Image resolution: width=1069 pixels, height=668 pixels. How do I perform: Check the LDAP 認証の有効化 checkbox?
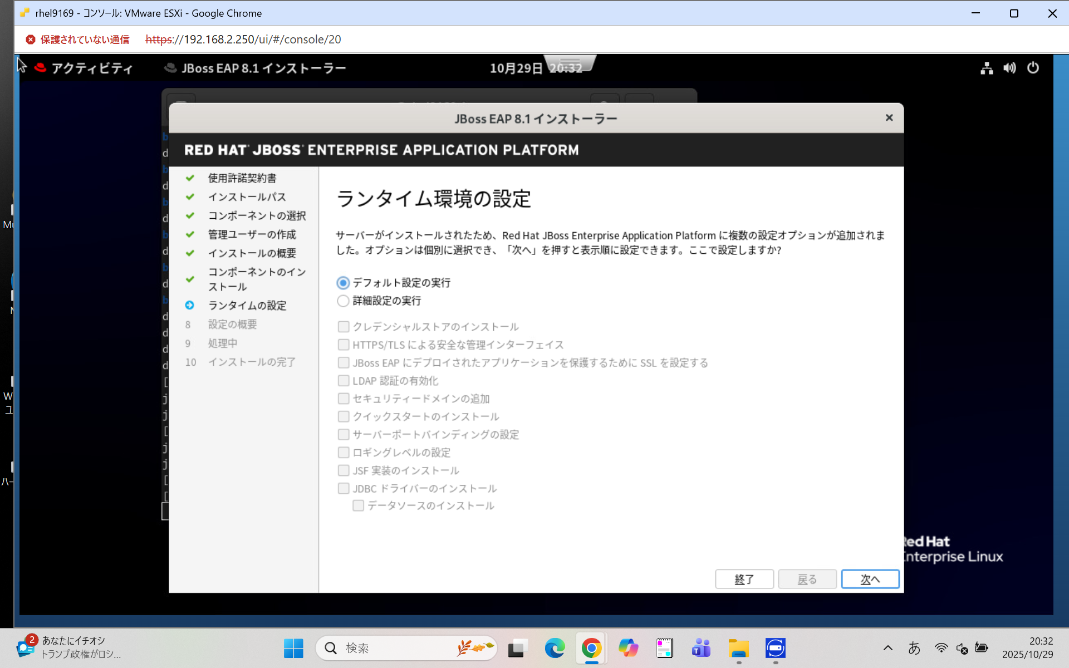(x=343, y=380)
